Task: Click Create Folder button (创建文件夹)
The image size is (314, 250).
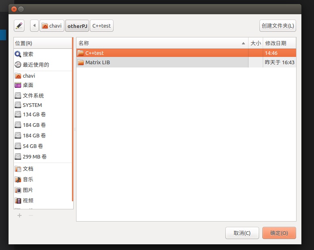Action: point(277,26)
